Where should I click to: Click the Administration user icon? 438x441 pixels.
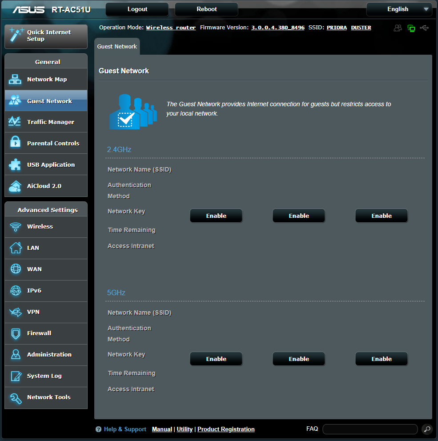(x=16, y=354)
